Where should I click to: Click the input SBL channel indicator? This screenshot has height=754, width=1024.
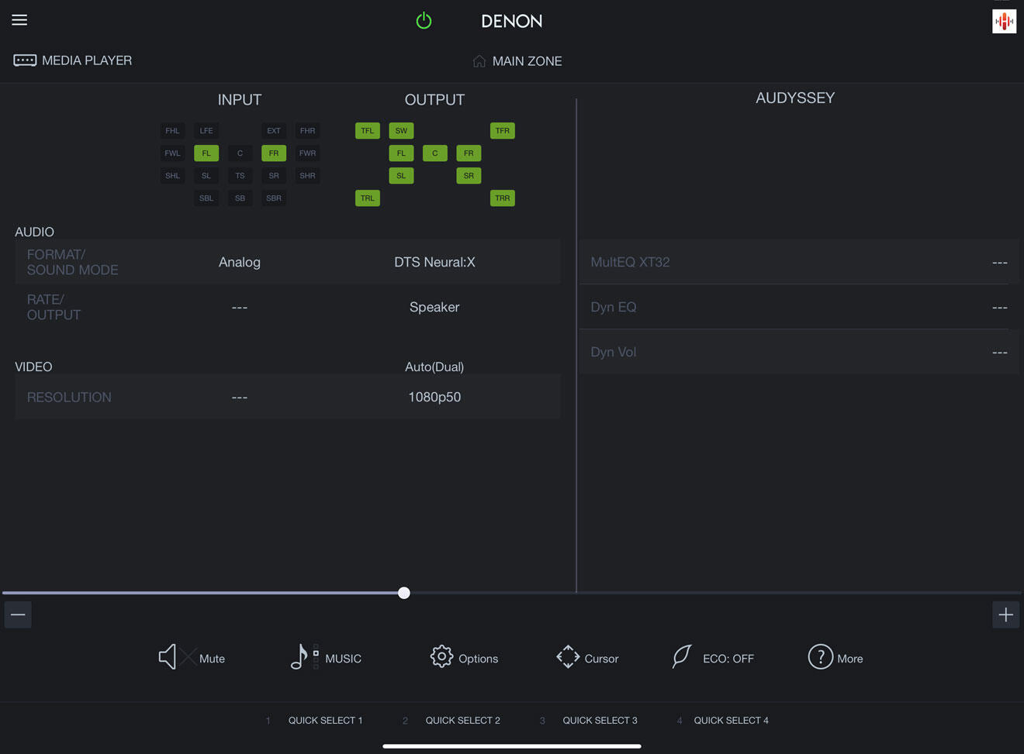point(206,198)
